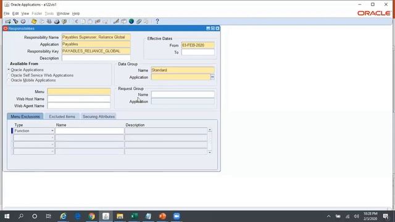The image size is (395, 222).
Task: Click the Effective Dates To field
Action: coord(198,52)
